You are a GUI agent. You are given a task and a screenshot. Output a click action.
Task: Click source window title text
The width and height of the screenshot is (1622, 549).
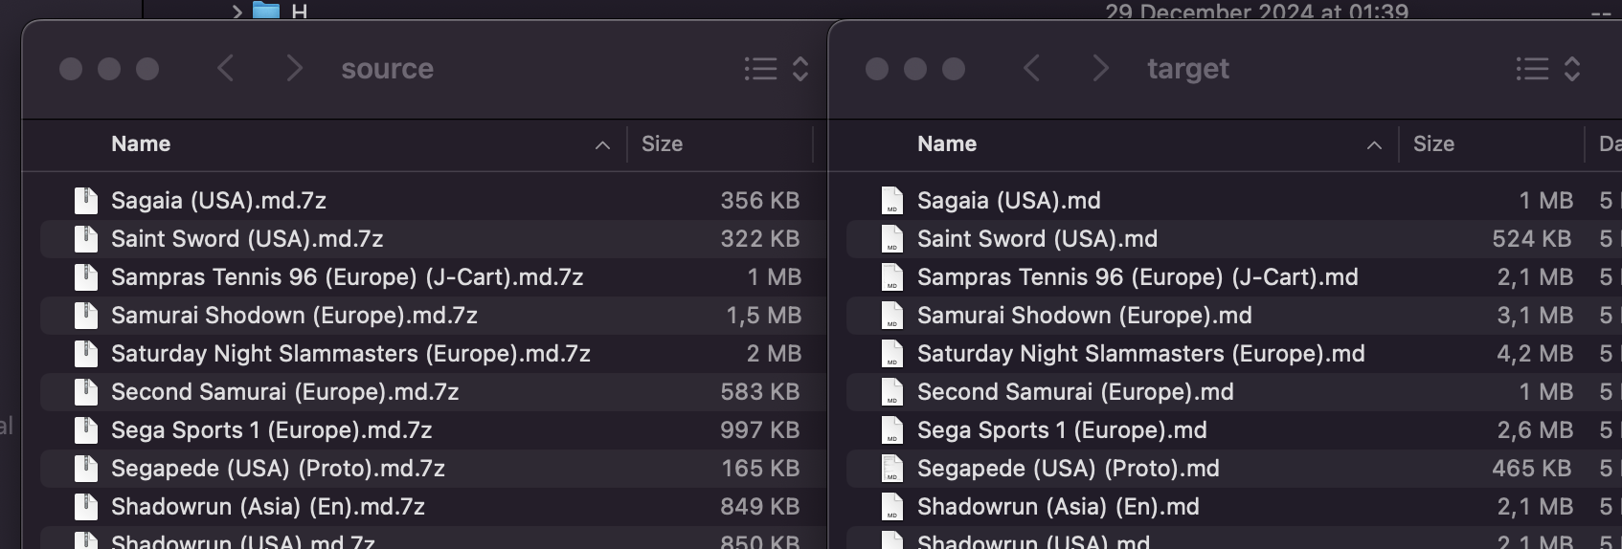(387, 69)
